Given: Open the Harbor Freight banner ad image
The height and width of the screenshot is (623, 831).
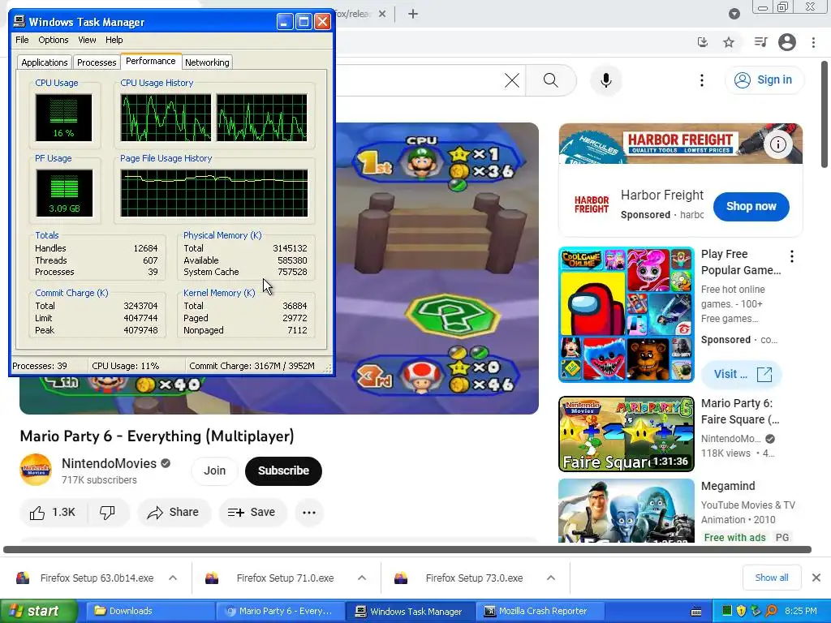Looking at the screenshot, I should [x=681, y=144].
